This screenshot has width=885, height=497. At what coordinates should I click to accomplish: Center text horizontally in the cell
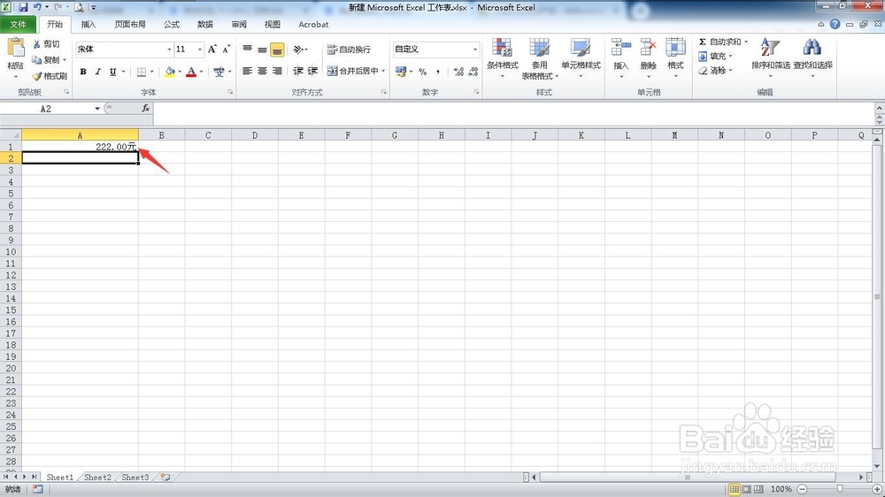pyautogui.click(x=262, y=71)
